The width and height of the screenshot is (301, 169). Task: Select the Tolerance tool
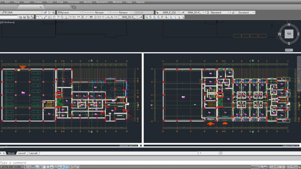click(x=91, y=17)
